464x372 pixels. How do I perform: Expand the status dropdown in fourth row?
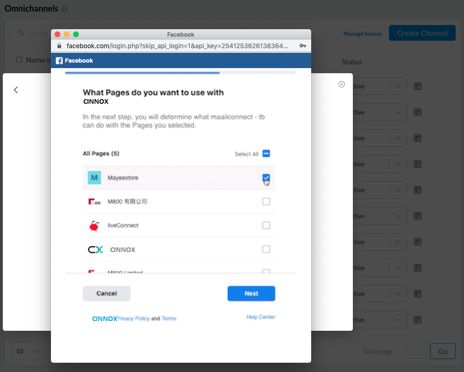tap(397, 164)
